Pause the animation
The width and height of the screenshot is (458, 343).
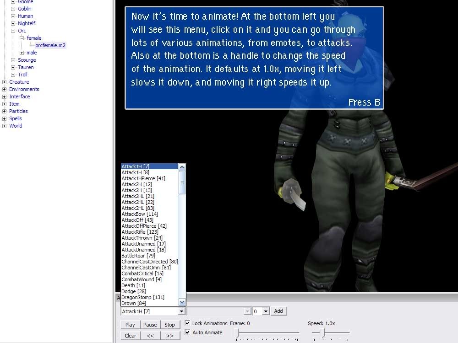click(x=150, y=325)
